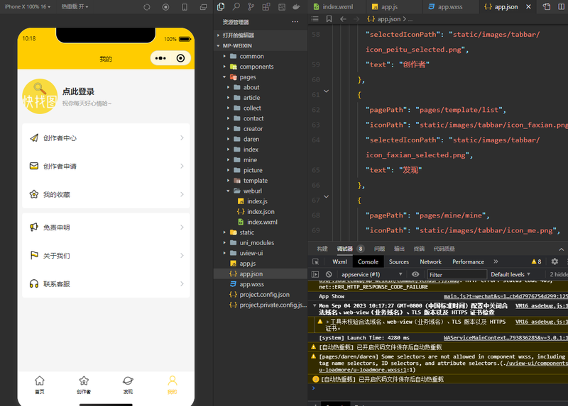Open the source control branch icon

pyautogui.click(x=251, y=6)
